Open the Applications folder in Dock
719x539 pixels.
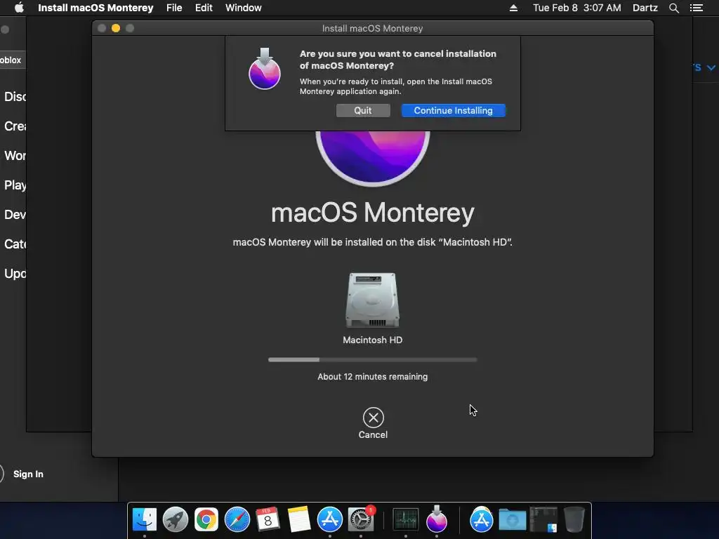(x=482, y=519)
